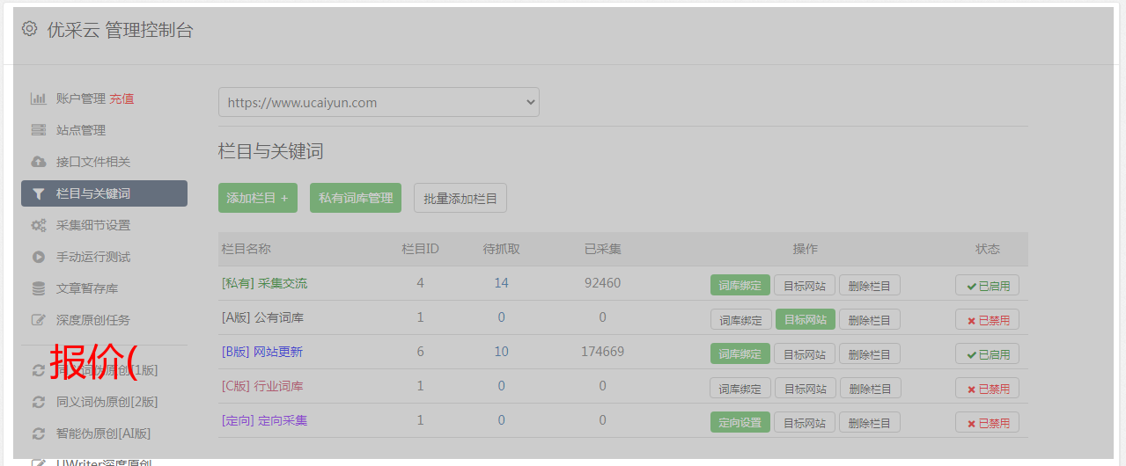Screen dimensions: 1126x466
Task: Toggle 已启用 status for 采集交流 row
Action: tap(988, 285)
